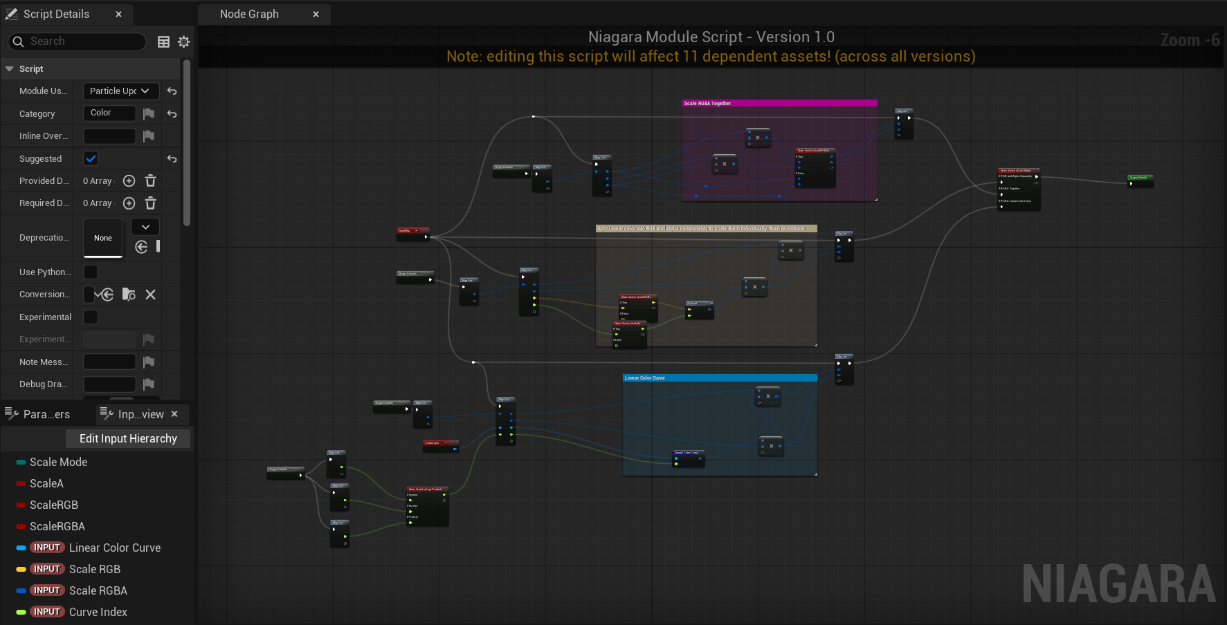Image resolution: width=1227 pixels, height=625 pixels.
Task: Open the Deprecation Recommendation asset dropdown
Action: (x=145, y=227)
